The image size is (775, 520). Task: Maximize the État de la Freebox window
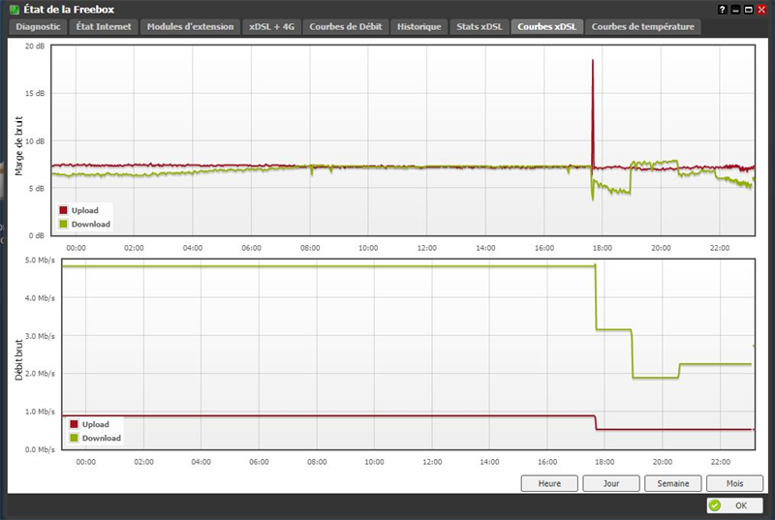pyautogui.click(x=750, y=9)
